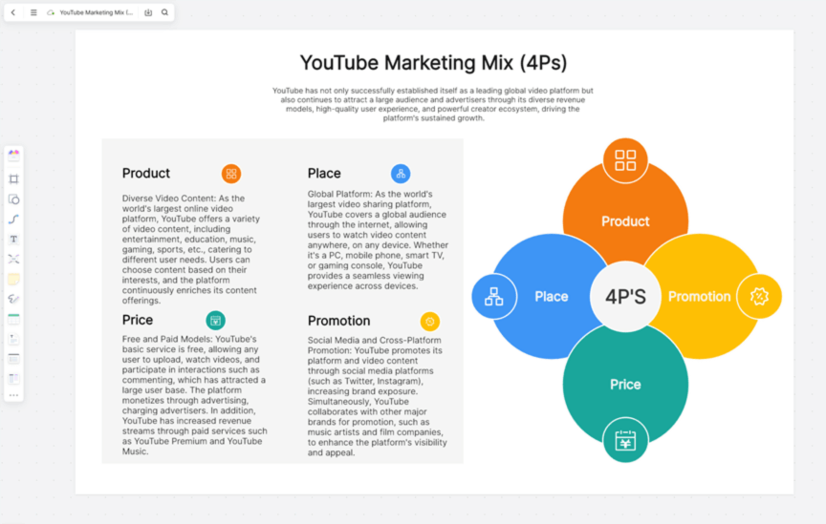Click the percent badge icon beside Promotion circle

coord(759,296)
